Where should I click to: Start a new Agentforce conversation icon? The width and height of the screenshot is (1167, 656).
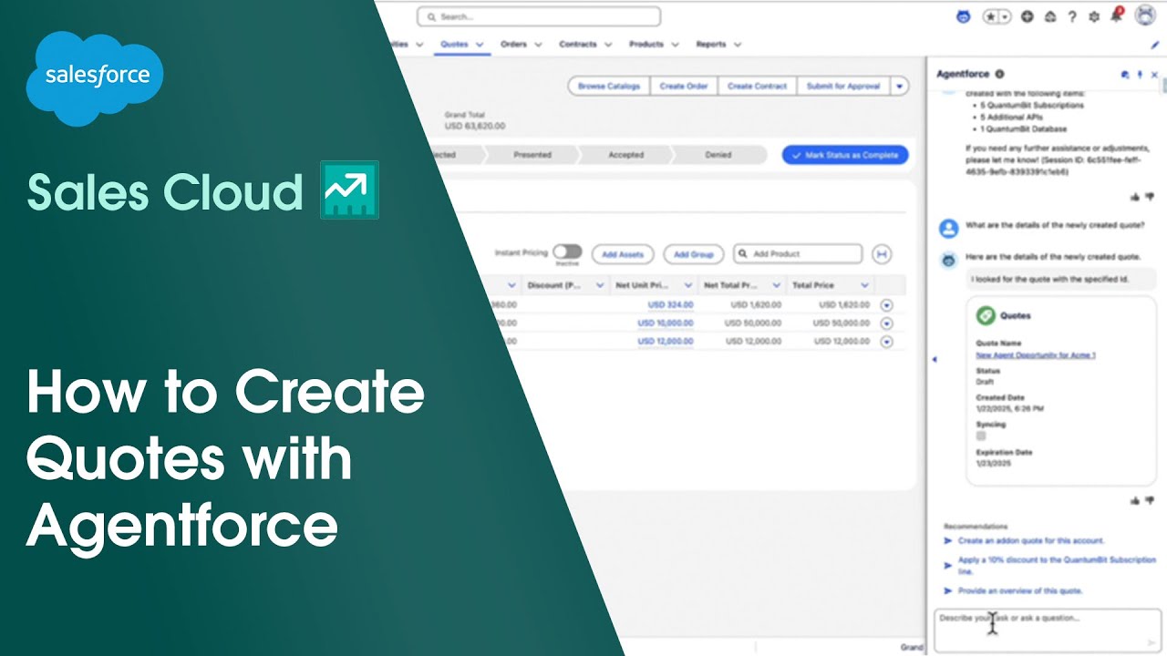tap(1125, 75)
